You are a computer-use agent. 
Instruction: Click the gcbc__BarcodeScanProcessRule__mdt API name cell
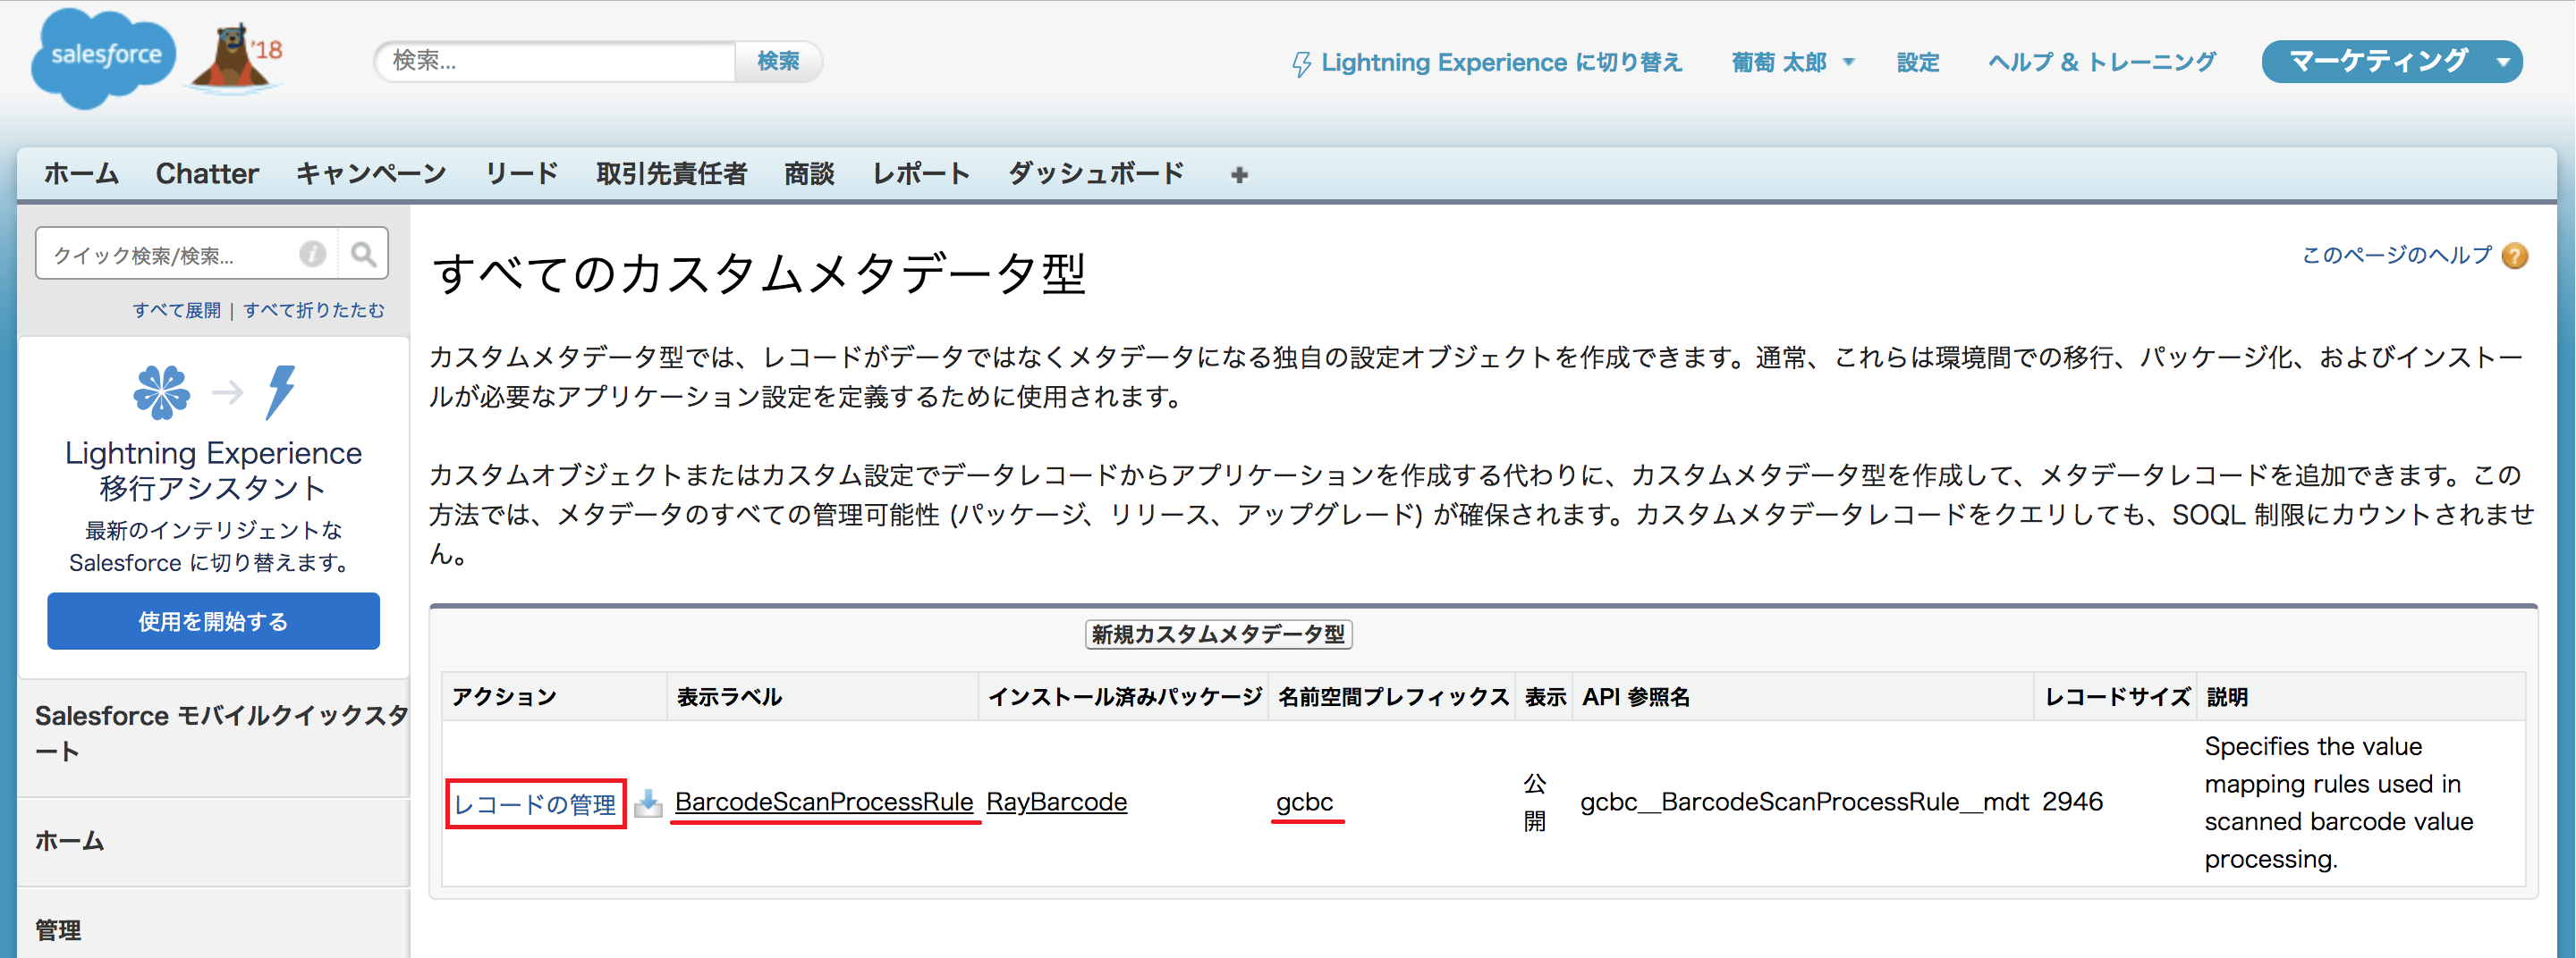1804,803
